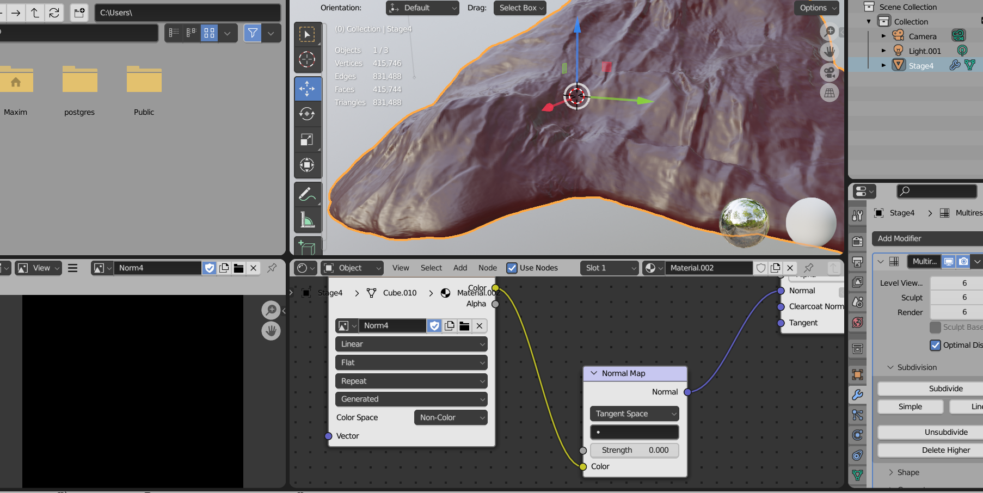Open the Add menu in node editor

(x=460, y=268)
